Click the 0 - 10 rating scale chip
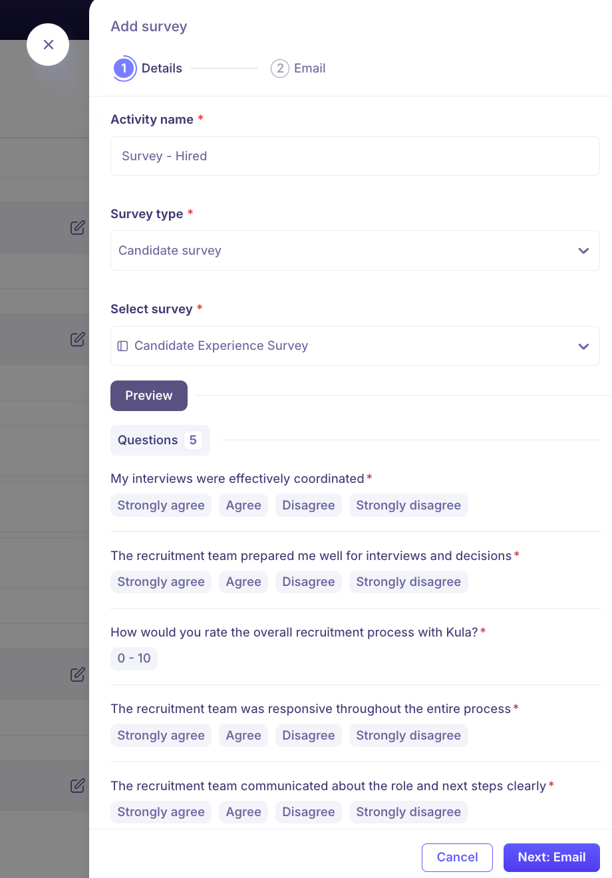 [134, 658]
